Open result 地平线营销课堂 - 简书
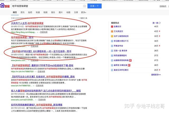 coord(22,37)
